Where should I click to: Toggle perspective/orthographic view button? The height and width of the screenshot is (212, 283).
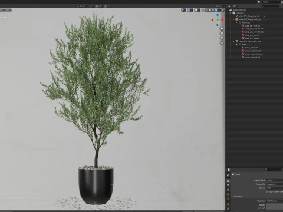222,43
